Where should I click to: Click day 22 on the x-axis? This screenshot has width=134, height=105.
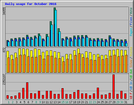coord(90,102)
